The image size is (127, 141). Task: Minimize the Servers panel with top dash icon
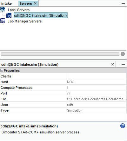pyautogui.click(x=123, y=3)
